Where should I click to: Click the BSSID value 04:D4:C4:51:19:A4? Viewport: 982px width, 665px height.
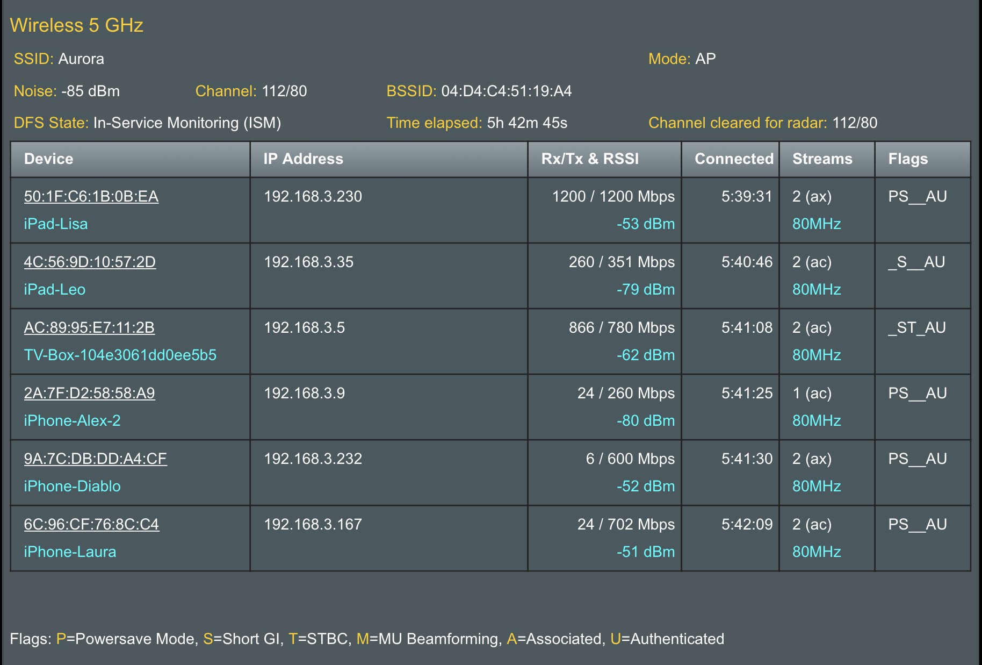click(506, 91)
